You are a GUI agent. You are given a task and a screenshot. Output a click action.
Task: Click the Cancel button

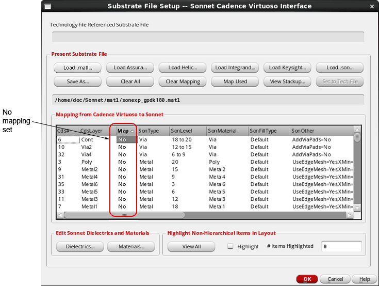[x=335, y=279]
